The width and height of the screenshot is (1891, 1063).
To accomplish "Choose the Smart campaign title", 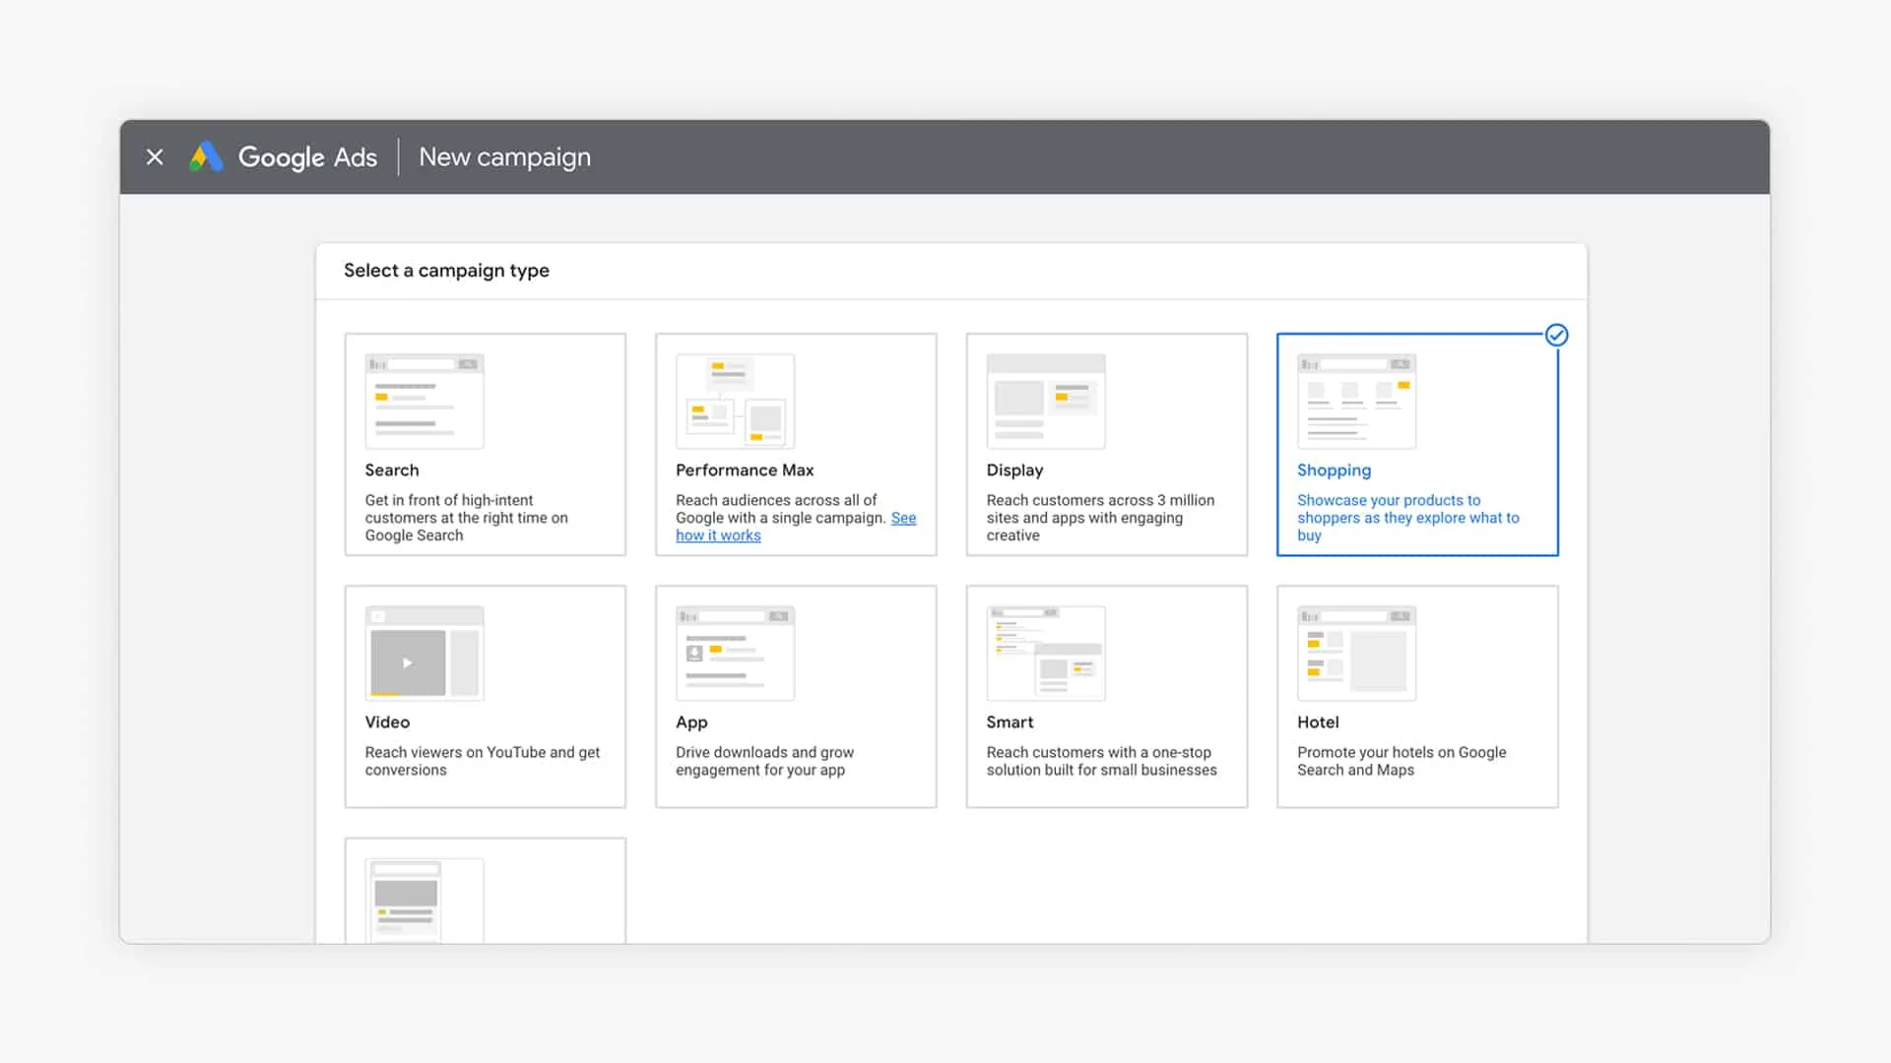I will 1010,722.
